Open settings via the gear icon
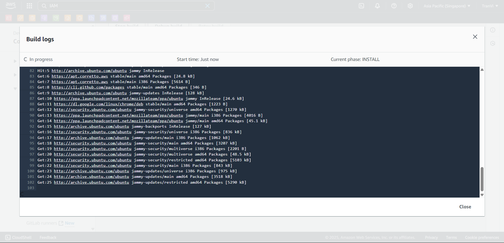 [410, 6]
